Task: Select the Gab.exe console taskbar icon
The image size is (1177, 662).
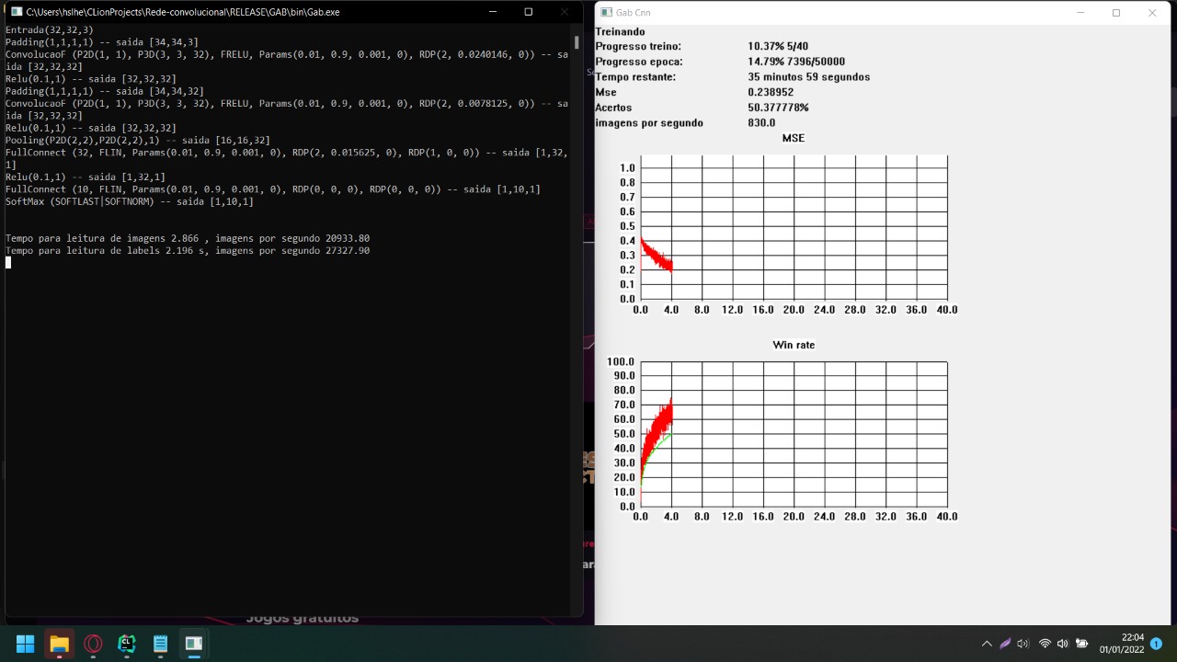Action: tap(194, 644)
